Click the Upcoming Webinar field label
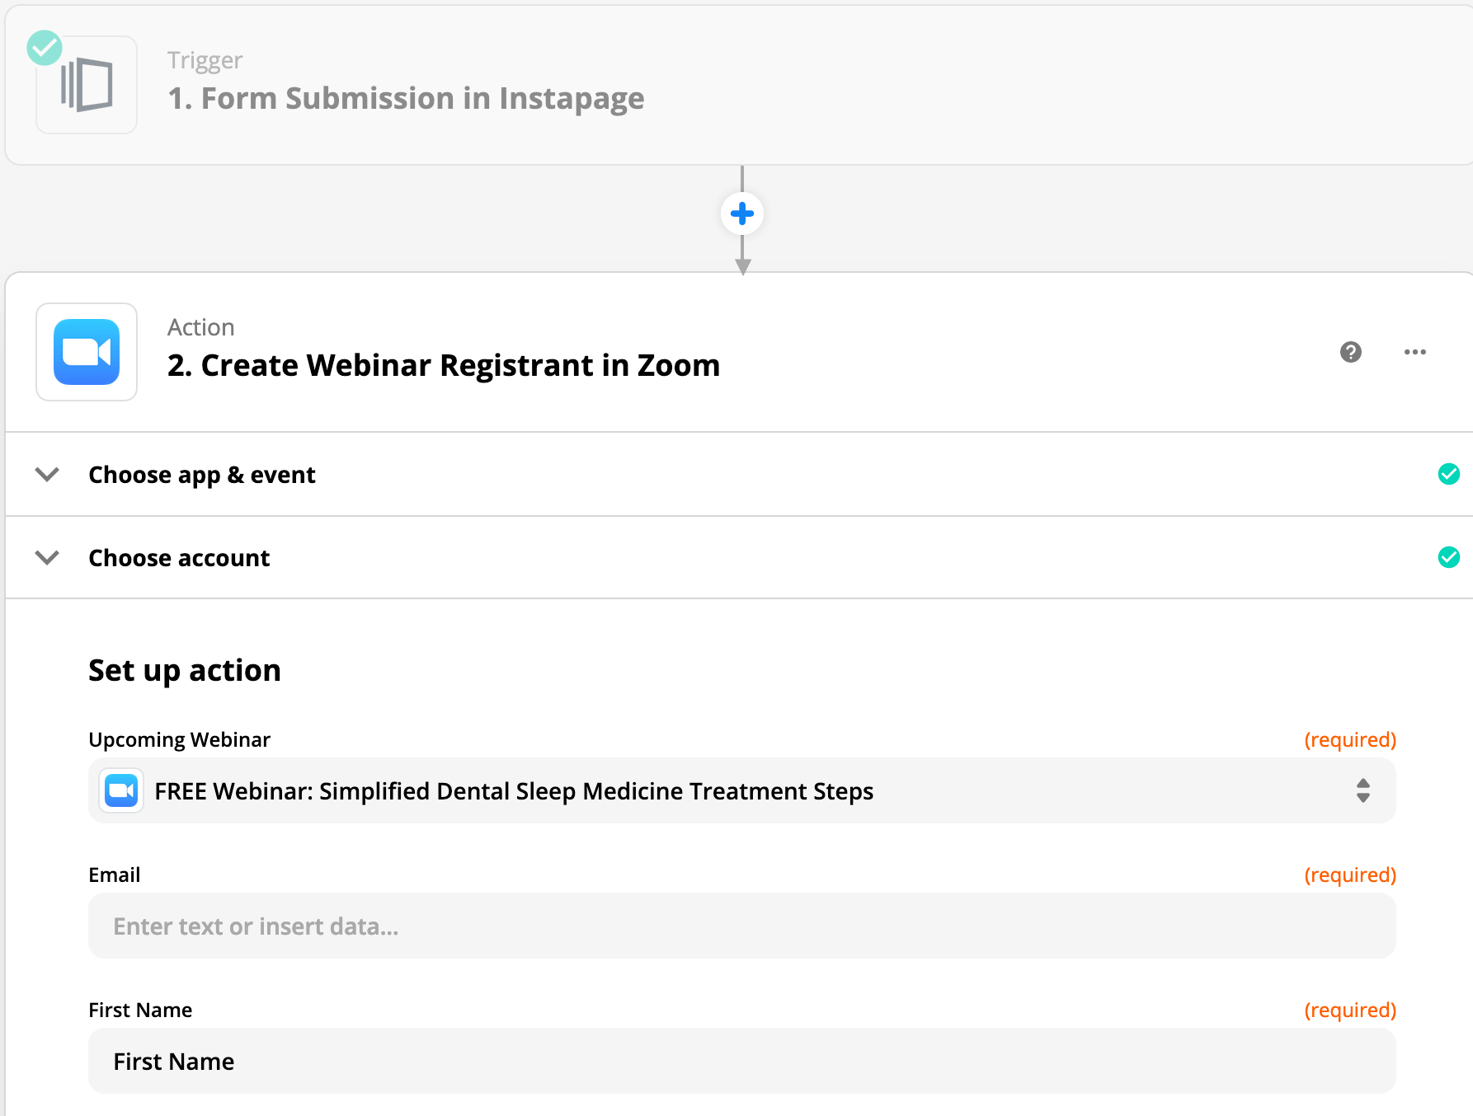1473x1116 pixels. [179, 739]
